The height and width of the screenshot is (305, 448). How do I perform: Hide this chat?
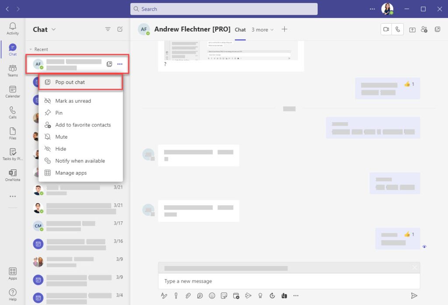(x=80, y=149)
